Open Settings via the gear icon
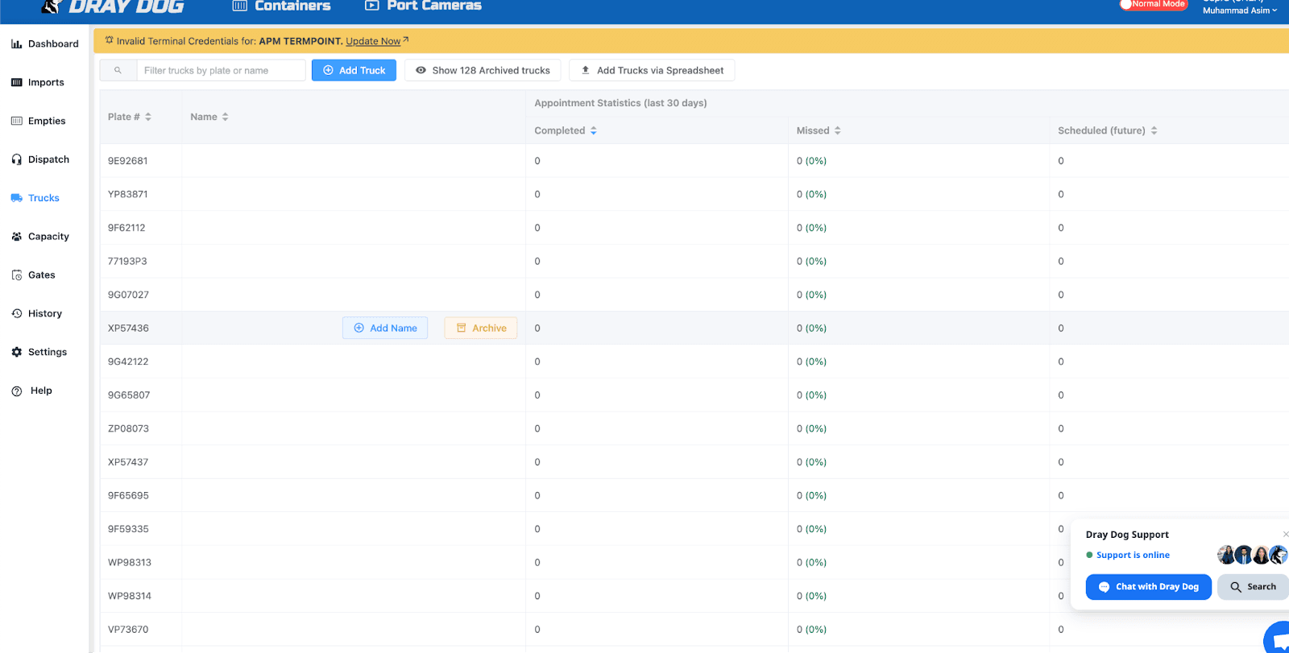This screenshot has width=1289, height=653. click(16, 352)
